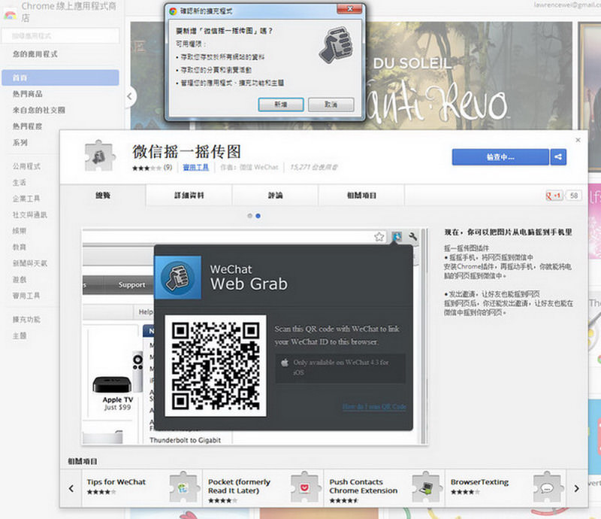Select the first screenshot carousel dot
Screen dimensions: 601x519
tap(250, 216)
